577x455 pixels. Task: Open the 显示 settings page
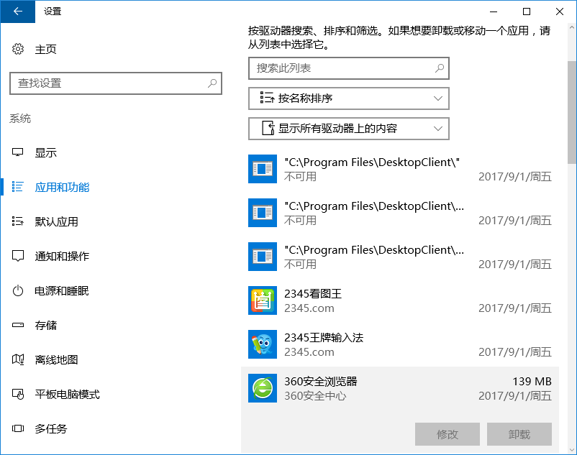46,153
